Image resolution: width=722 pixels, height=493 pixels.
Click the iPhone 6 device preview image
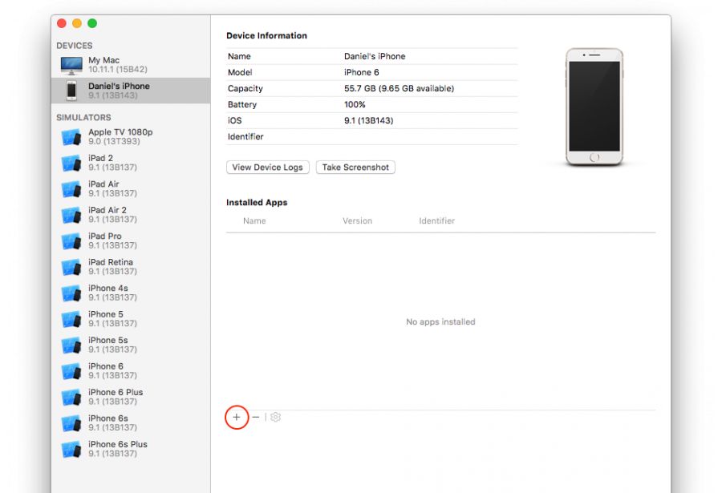coord(594,107)
